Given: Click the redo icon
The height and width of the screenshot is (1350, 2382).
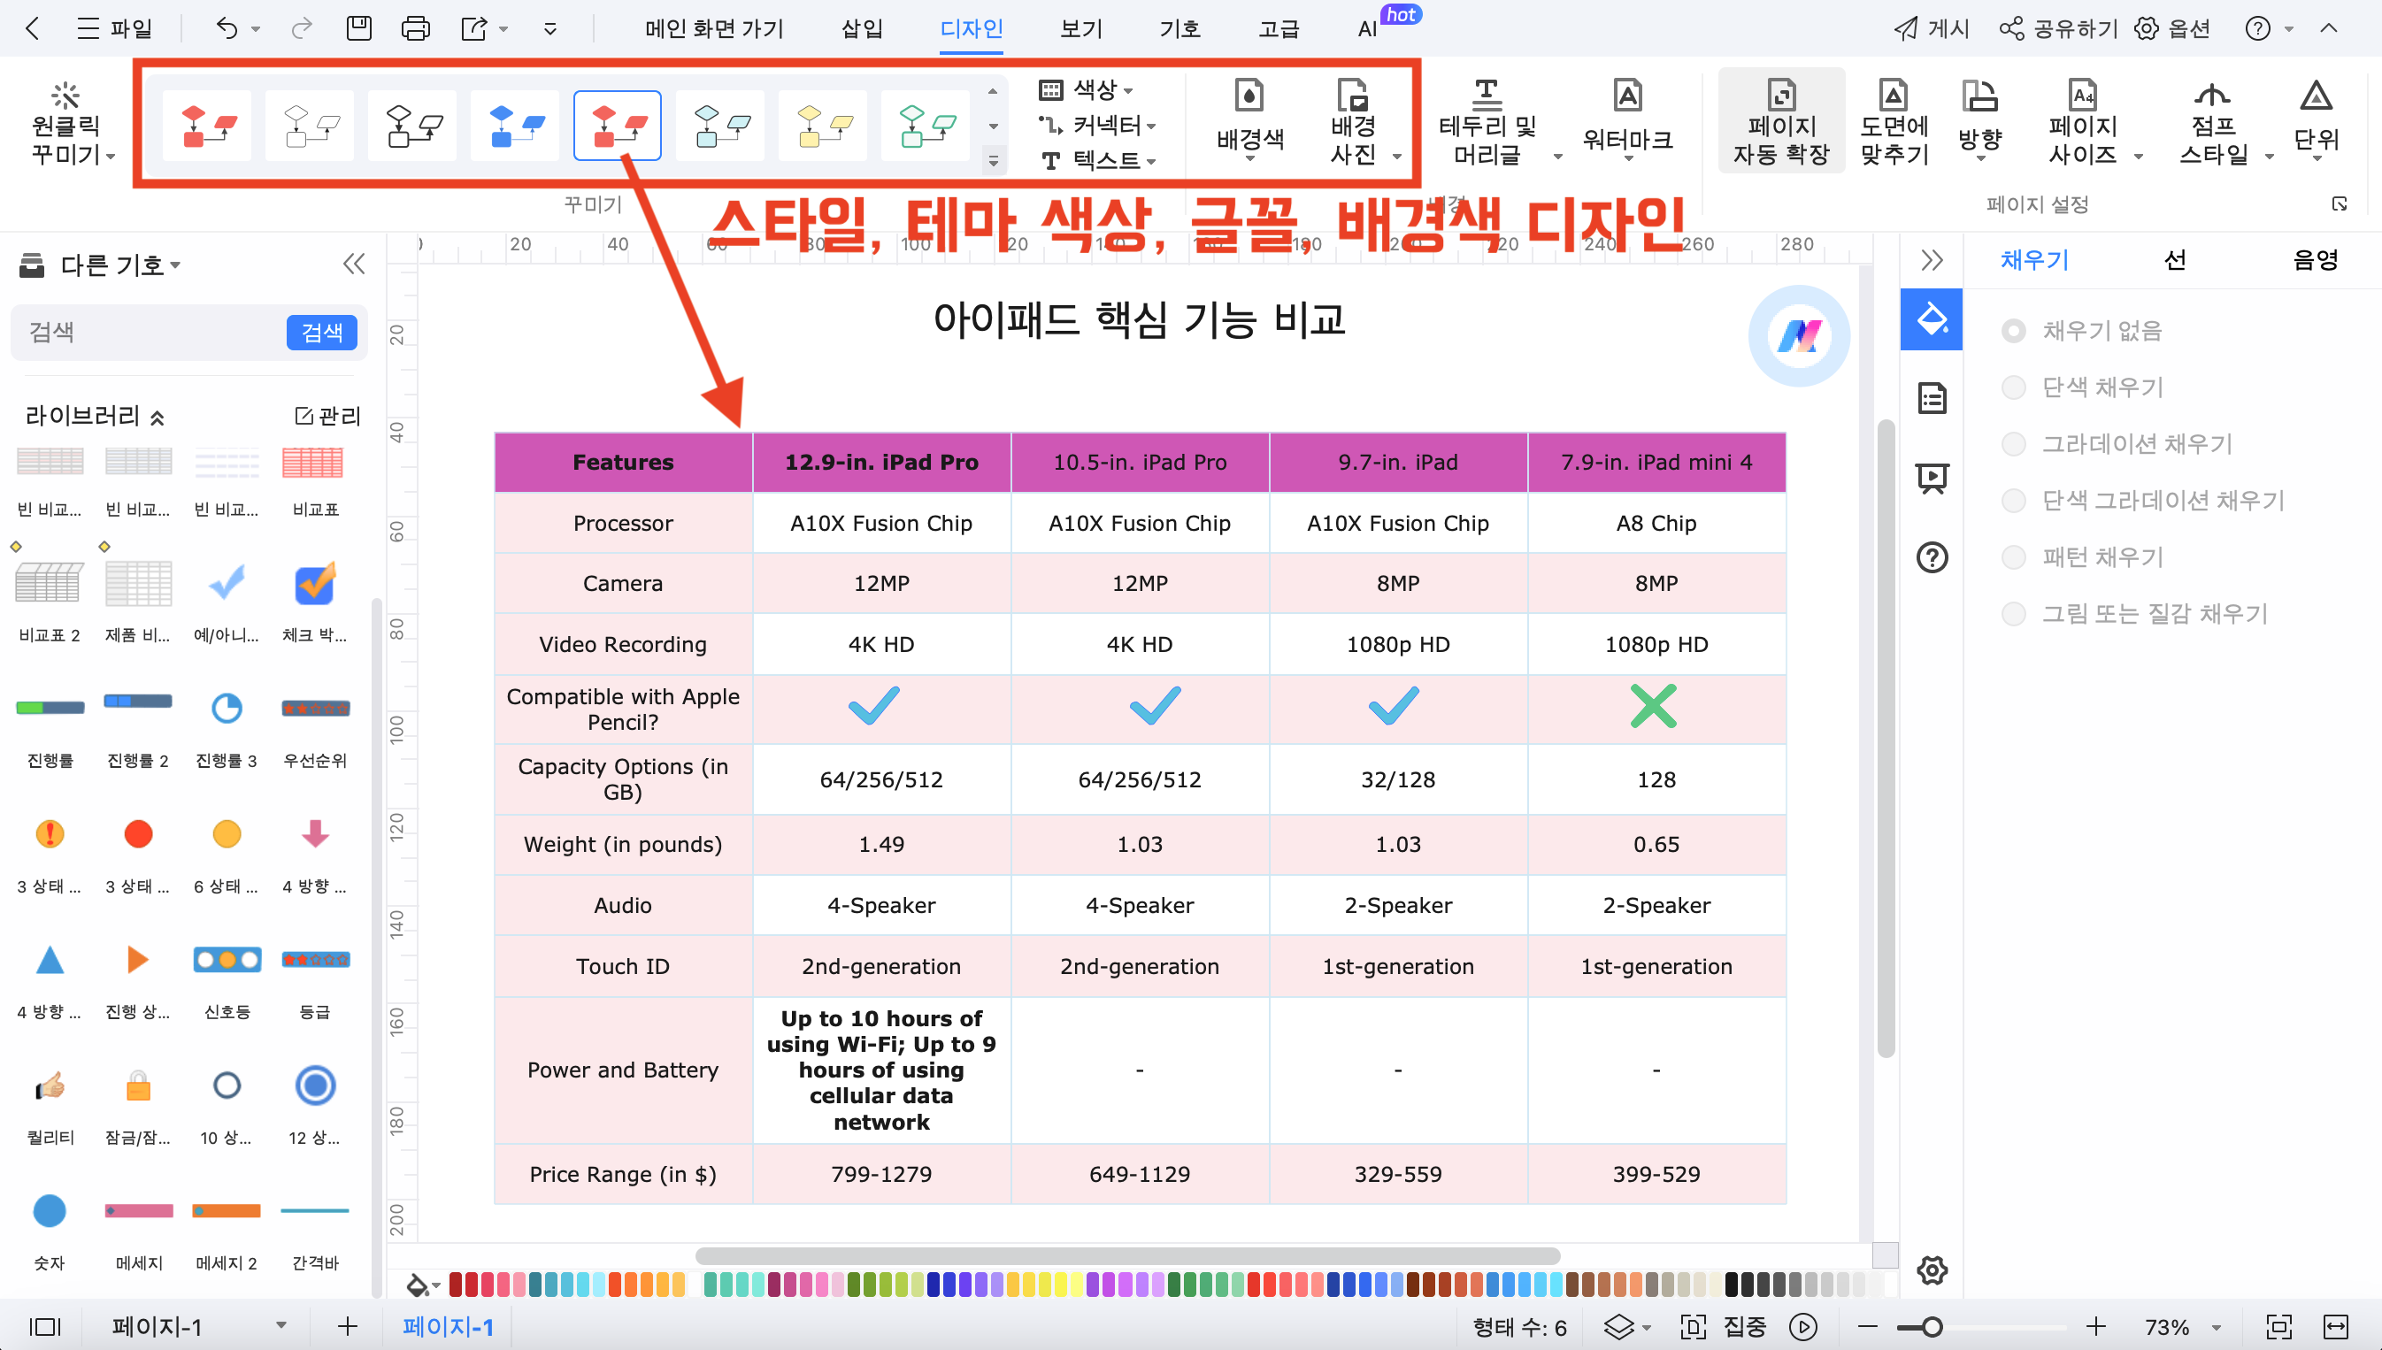Looking at the screenshot, I should coord(302,27).
